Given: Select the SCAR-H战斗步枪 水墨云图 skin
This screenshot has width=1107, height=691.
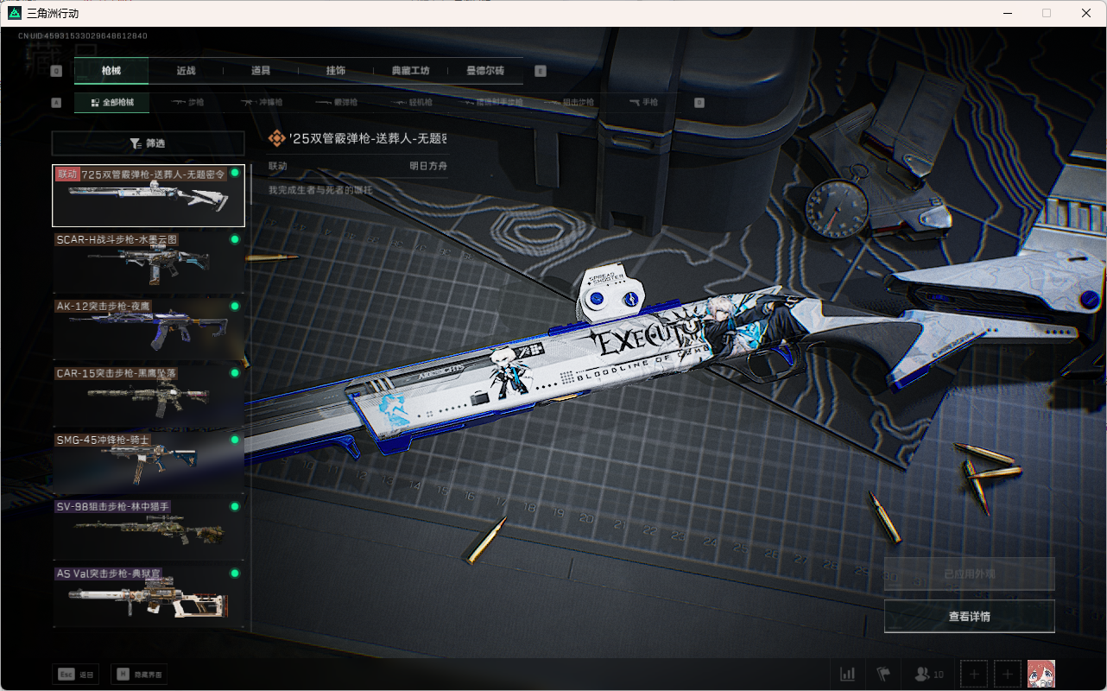Looking at the screenshot, I should click(x=149, y=263).
